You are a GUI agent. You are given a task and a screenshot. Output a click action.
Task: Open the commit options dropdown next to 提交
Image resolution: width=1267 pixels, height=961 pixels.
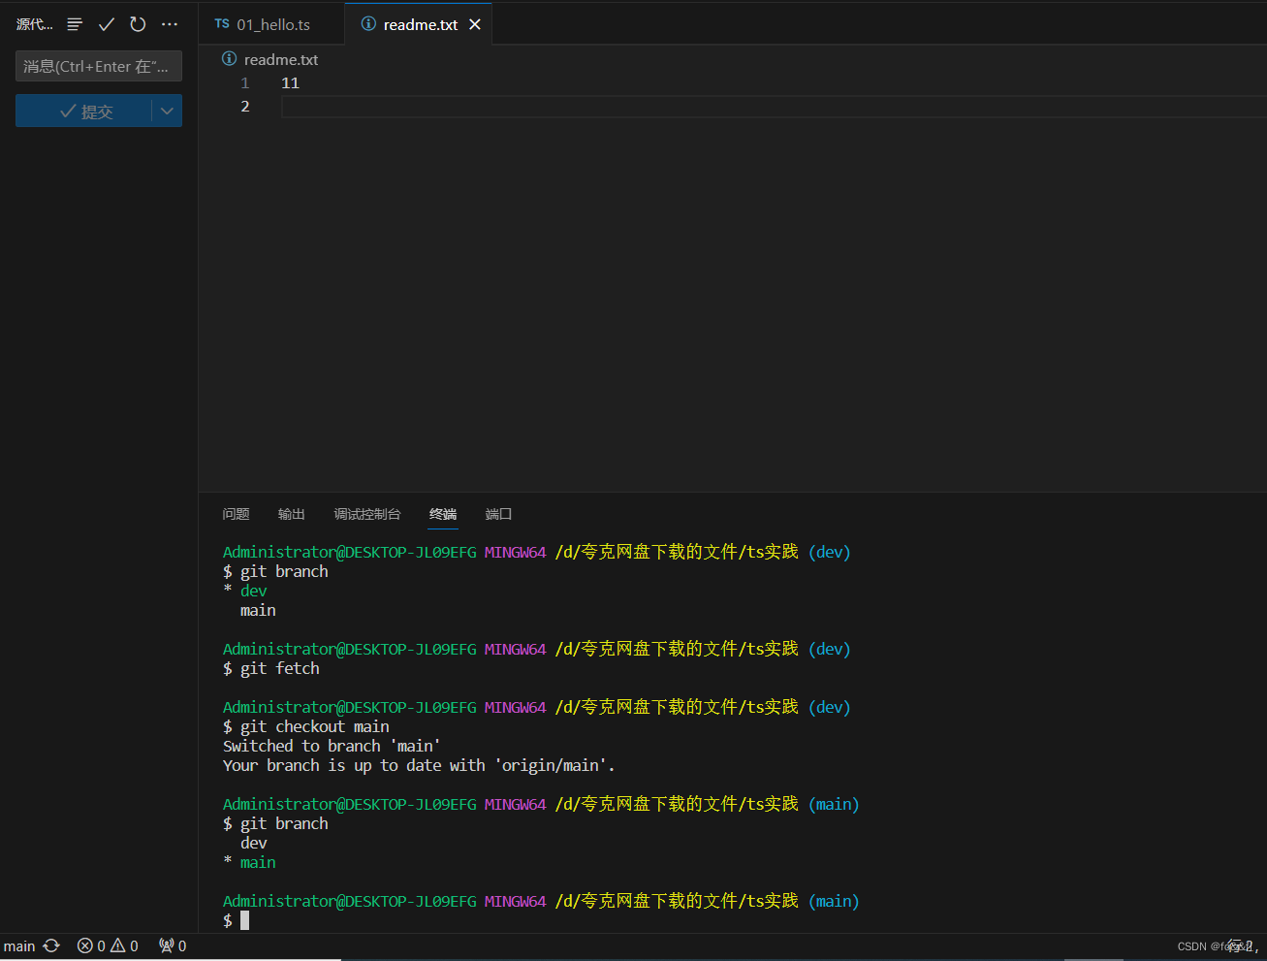pyautogui.click(x=167, y=111)
